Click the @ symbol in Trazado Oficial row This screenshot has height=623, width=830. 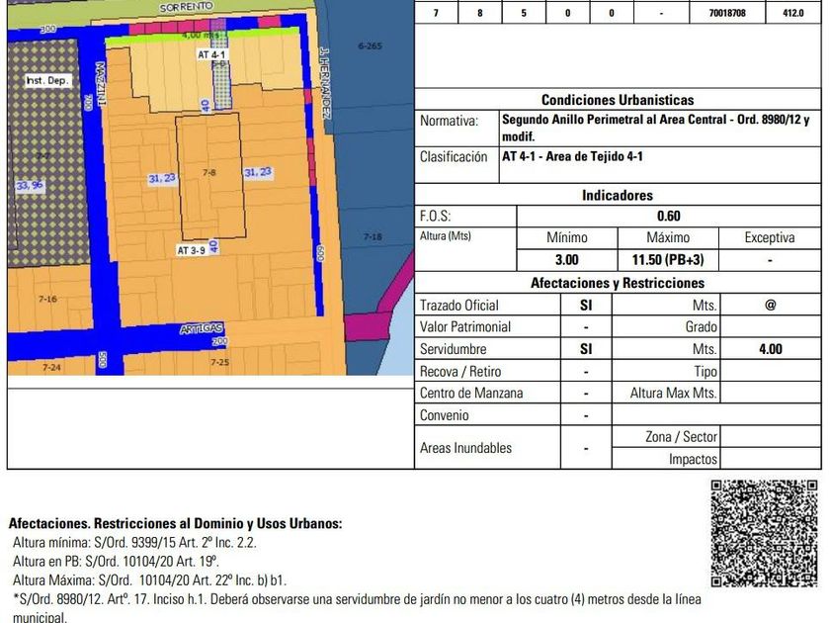(x=770, y=305)
